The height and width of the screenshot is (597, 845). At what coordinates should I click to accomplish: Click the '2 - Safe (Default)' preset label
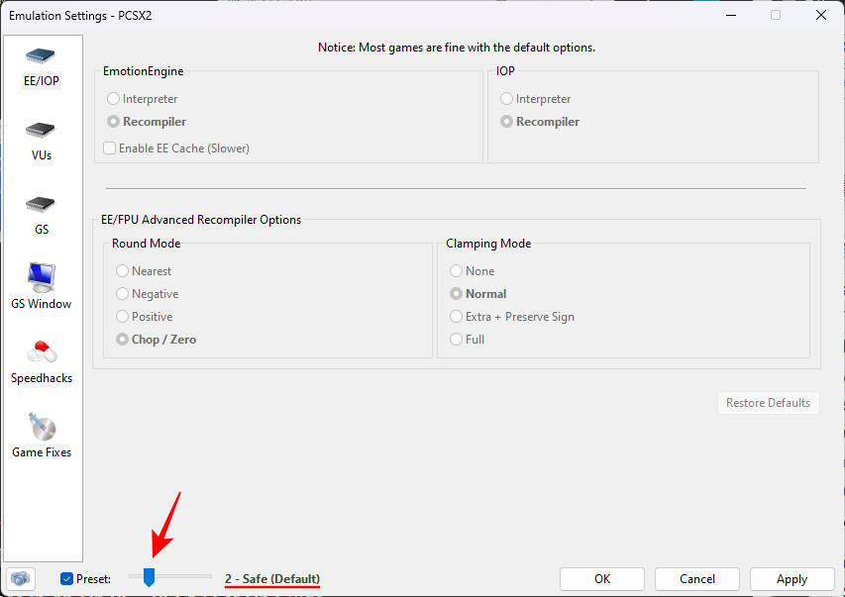pos(272,578)
